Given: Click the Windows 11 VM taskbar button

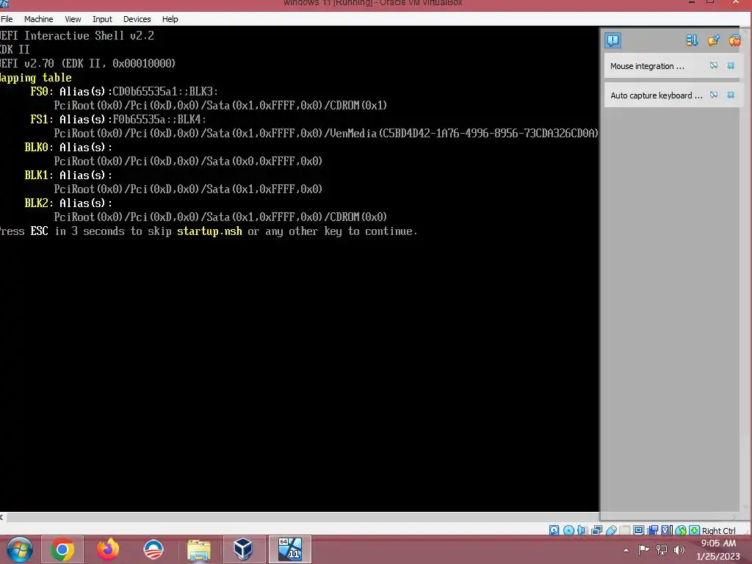Looking at the screenshot, I should (x=289, y=549).
